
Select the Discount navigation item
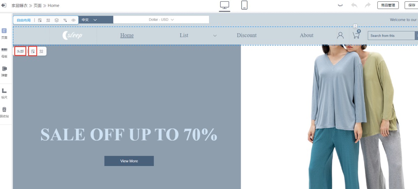pos(246,35)
